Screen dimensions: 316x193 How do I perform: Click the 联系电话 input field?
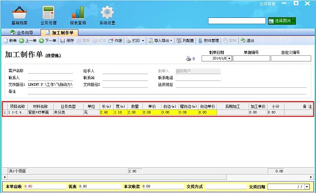click(x=198, y=78)
